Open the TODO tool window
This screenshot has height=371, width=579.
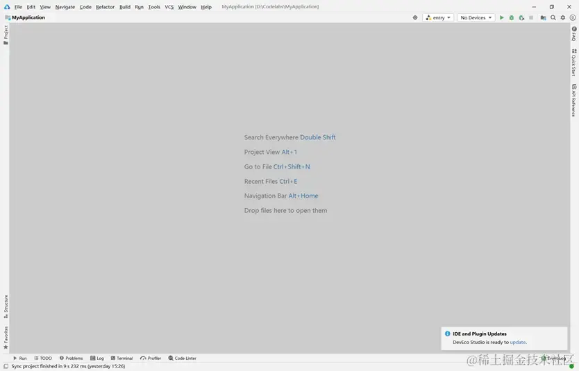(x=43, y=358)
